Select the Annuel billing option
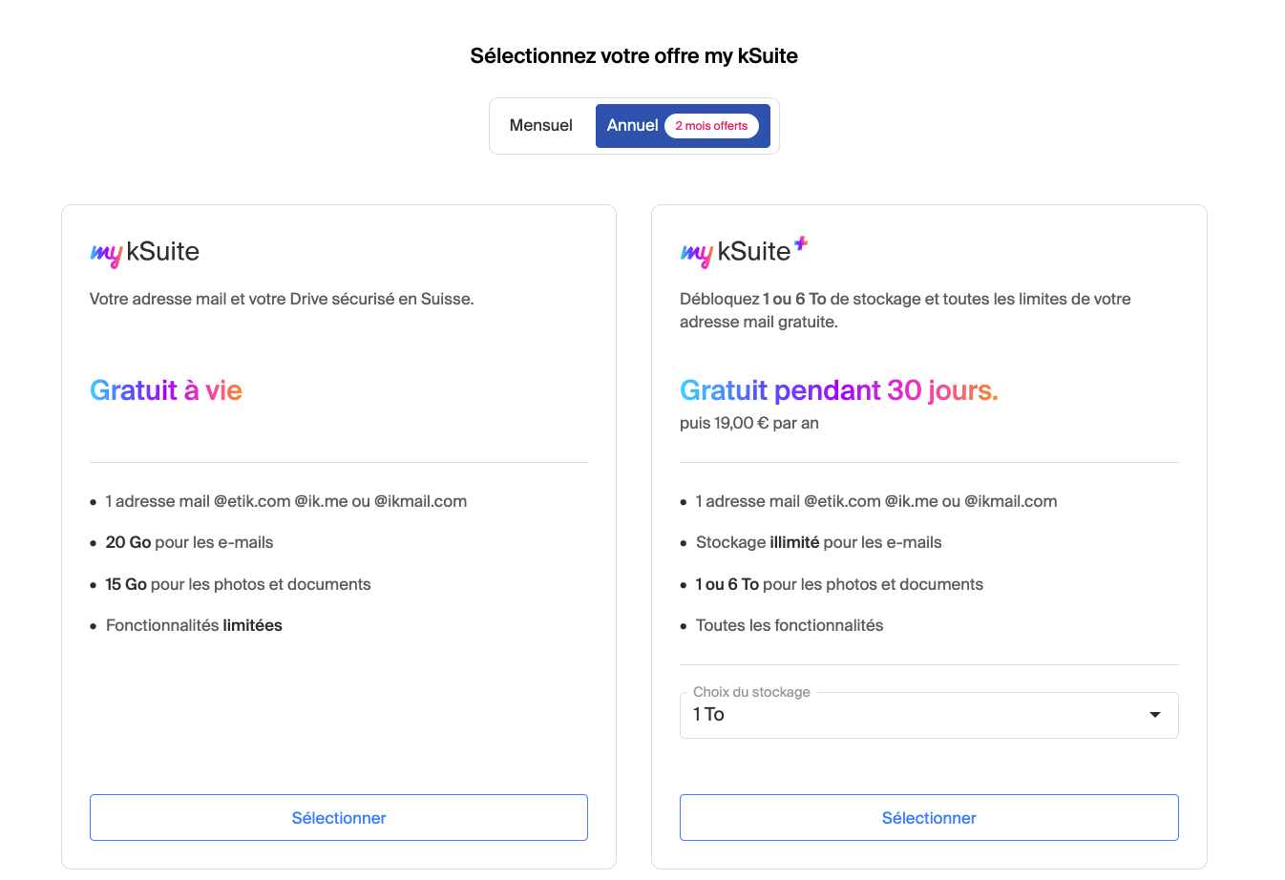The width and height of the screenshot is (1285, 880). point(632,126)
